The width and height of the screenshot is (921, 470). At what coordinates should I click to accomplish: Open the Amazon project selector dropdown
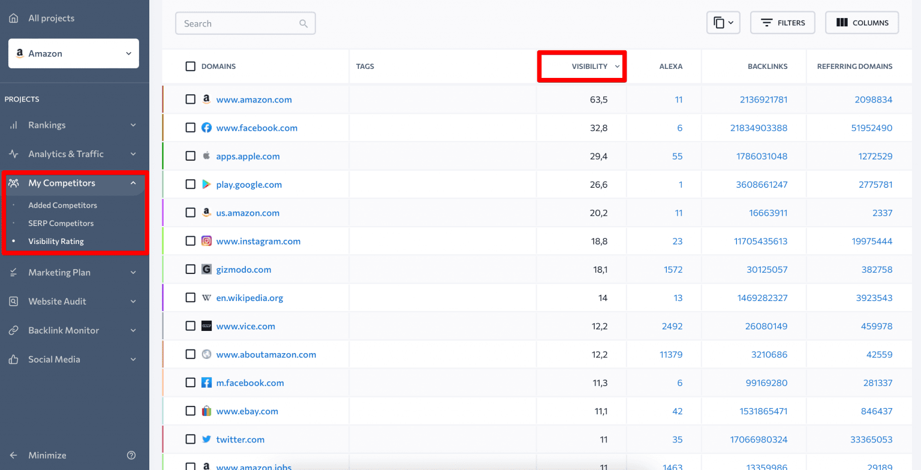click(74, 53)
